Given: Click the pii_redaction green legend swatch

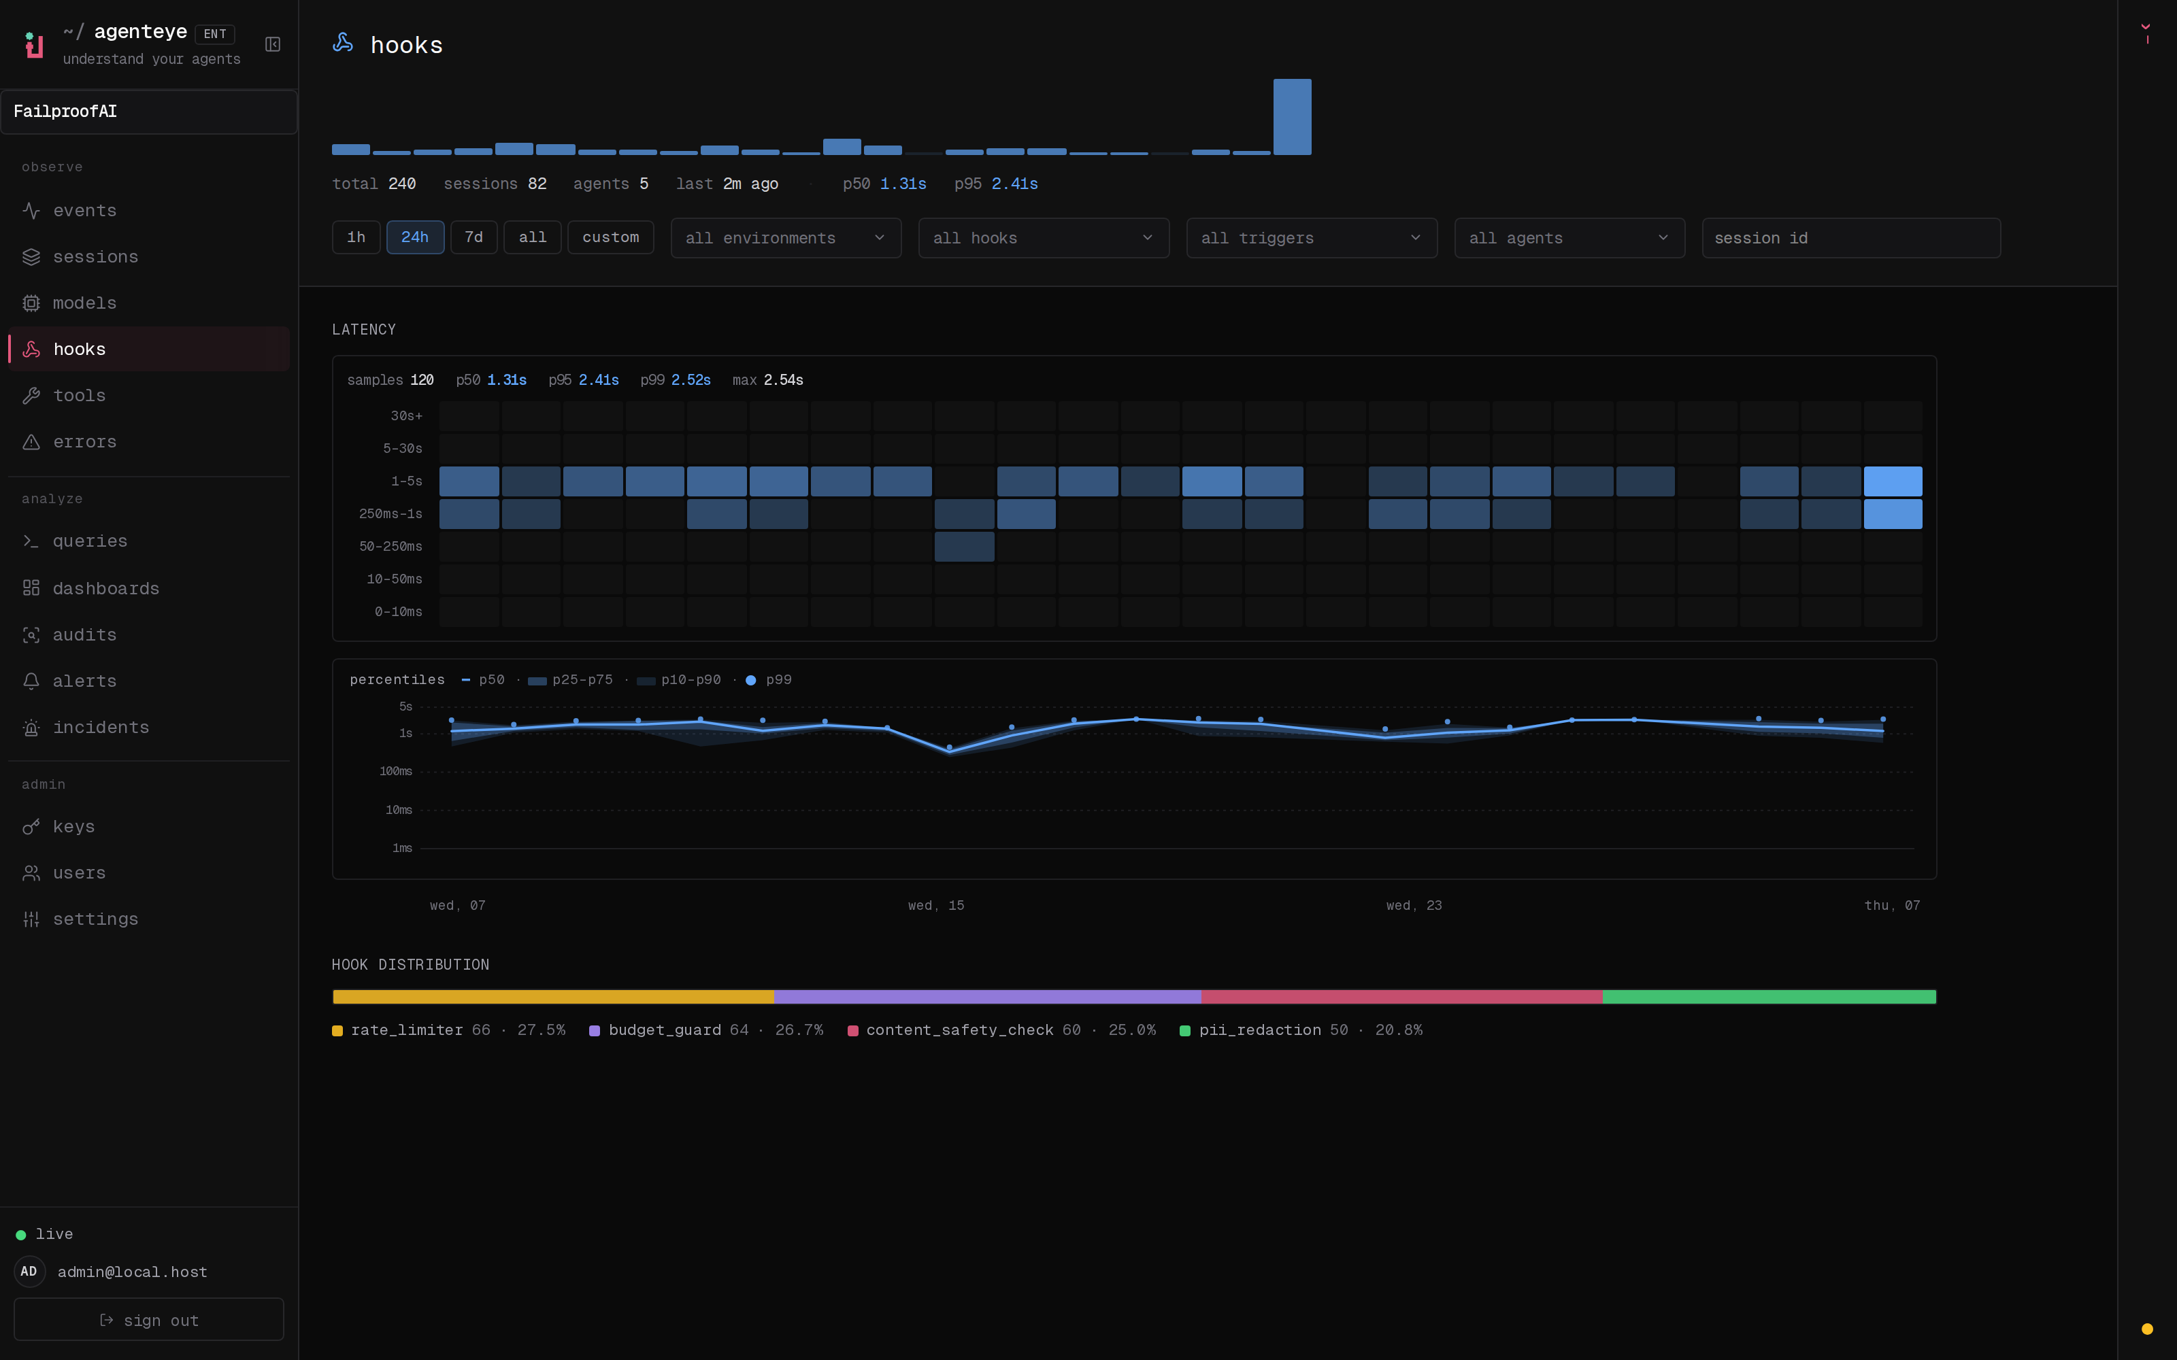Looking at the screenshot, I should tap(1186, 1031).
